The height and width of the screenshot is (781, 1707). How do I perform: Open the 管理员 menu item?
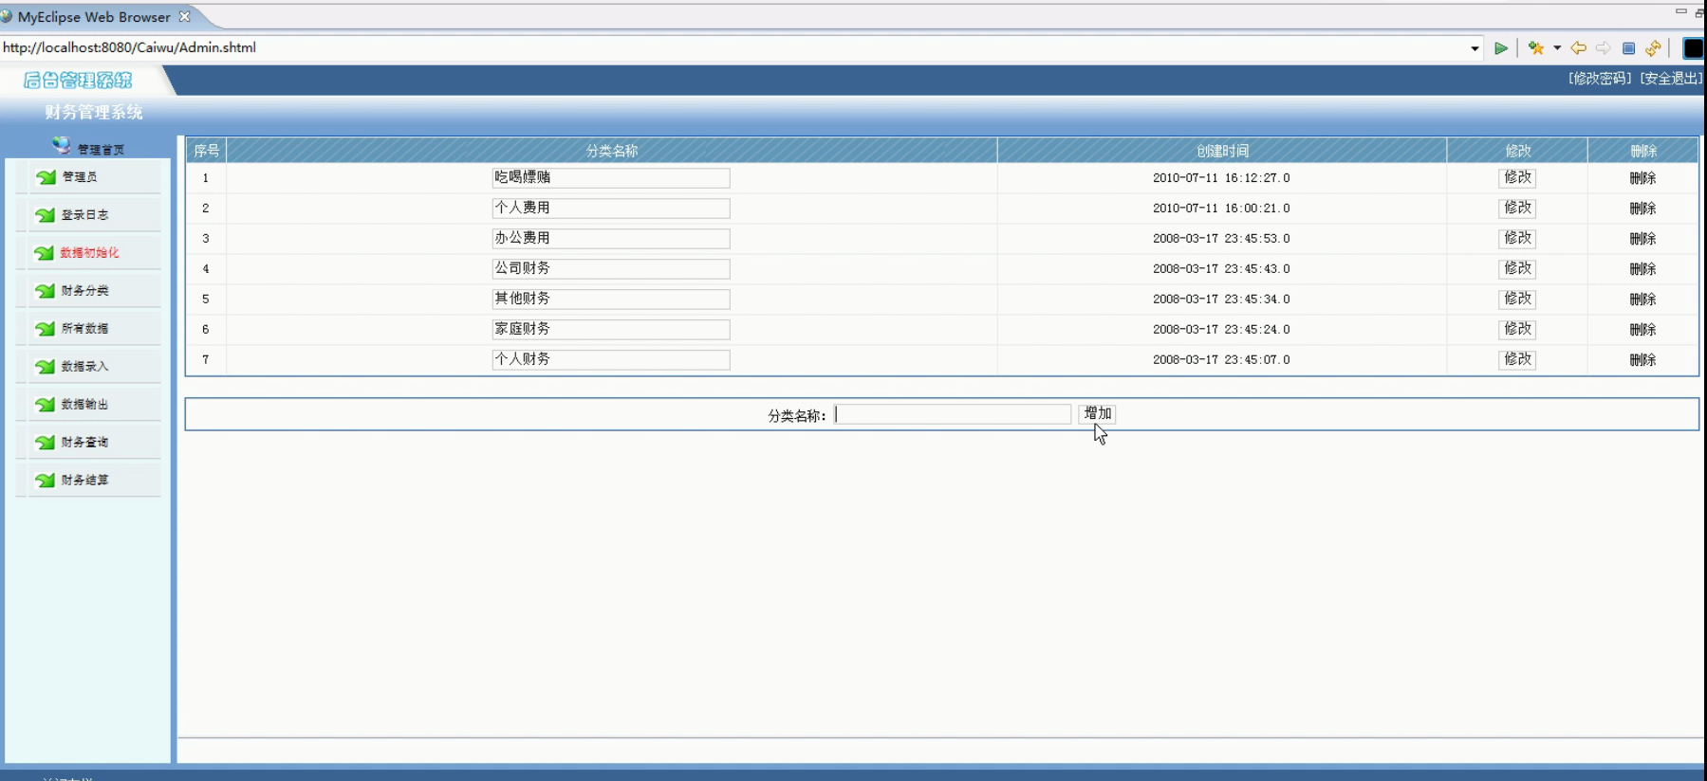click(80, 177)
